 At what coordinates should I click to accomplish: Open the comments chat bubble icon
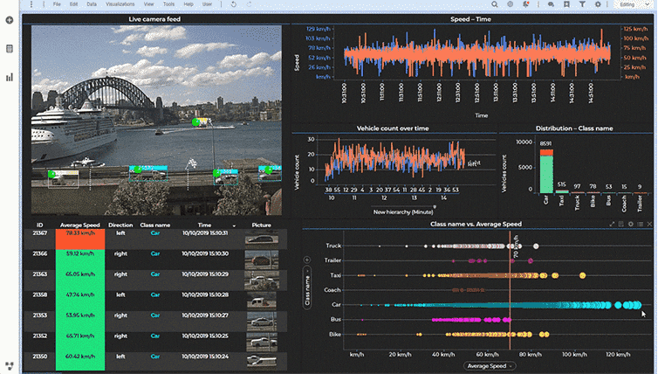pos(551,4)
